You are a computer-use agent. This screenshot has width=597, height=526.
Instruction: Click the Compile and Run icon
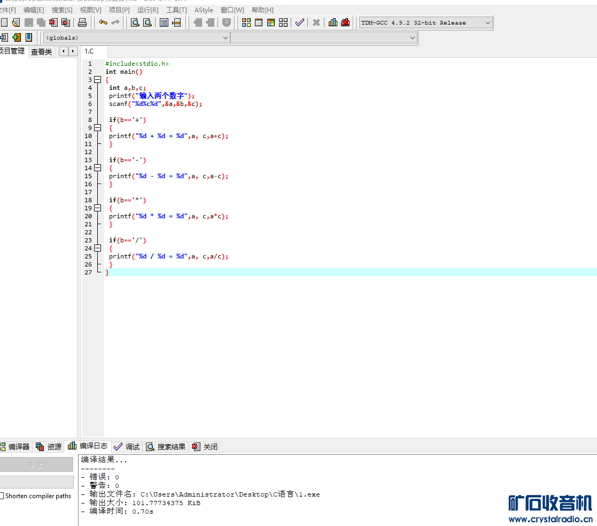point(271,22)
